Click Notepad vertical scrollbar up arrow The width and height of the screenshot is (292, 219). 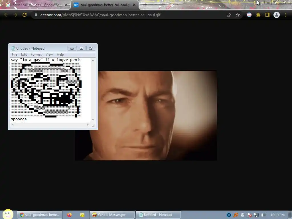click(x=93, y=60)
